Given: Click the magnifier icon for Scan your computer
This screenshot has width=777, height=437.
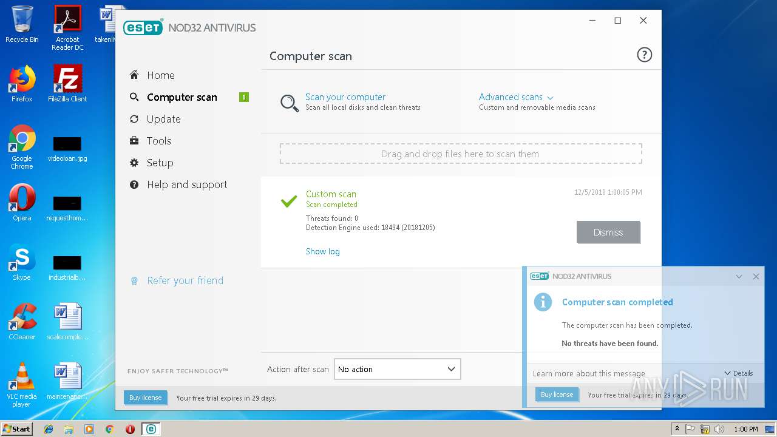Looking at the screenshot, I should pos(290,103).
